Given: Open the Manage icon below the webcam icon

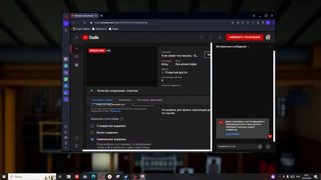Looking at the screenshot, I should pyautogui.click(x=76, y=65).
